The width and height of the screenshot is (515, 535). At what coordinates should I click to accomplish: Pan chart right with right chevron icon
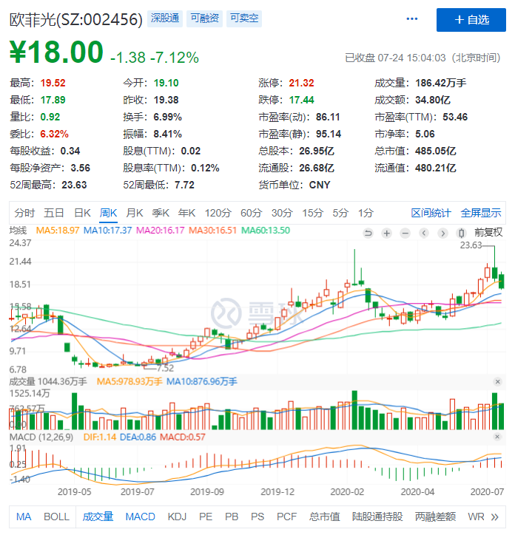[443, 234]
